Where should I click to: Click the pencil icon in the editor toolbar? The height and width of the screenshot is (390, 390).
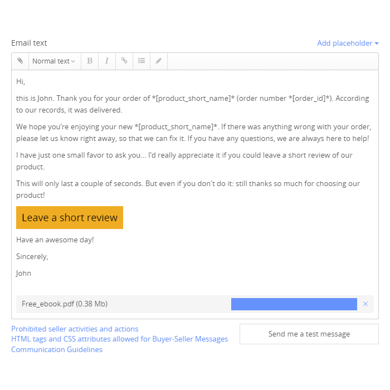159,61
